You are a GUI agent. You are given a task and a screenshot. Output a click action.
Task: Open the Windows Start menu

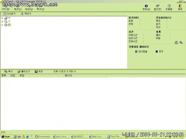tap(6, 137)
